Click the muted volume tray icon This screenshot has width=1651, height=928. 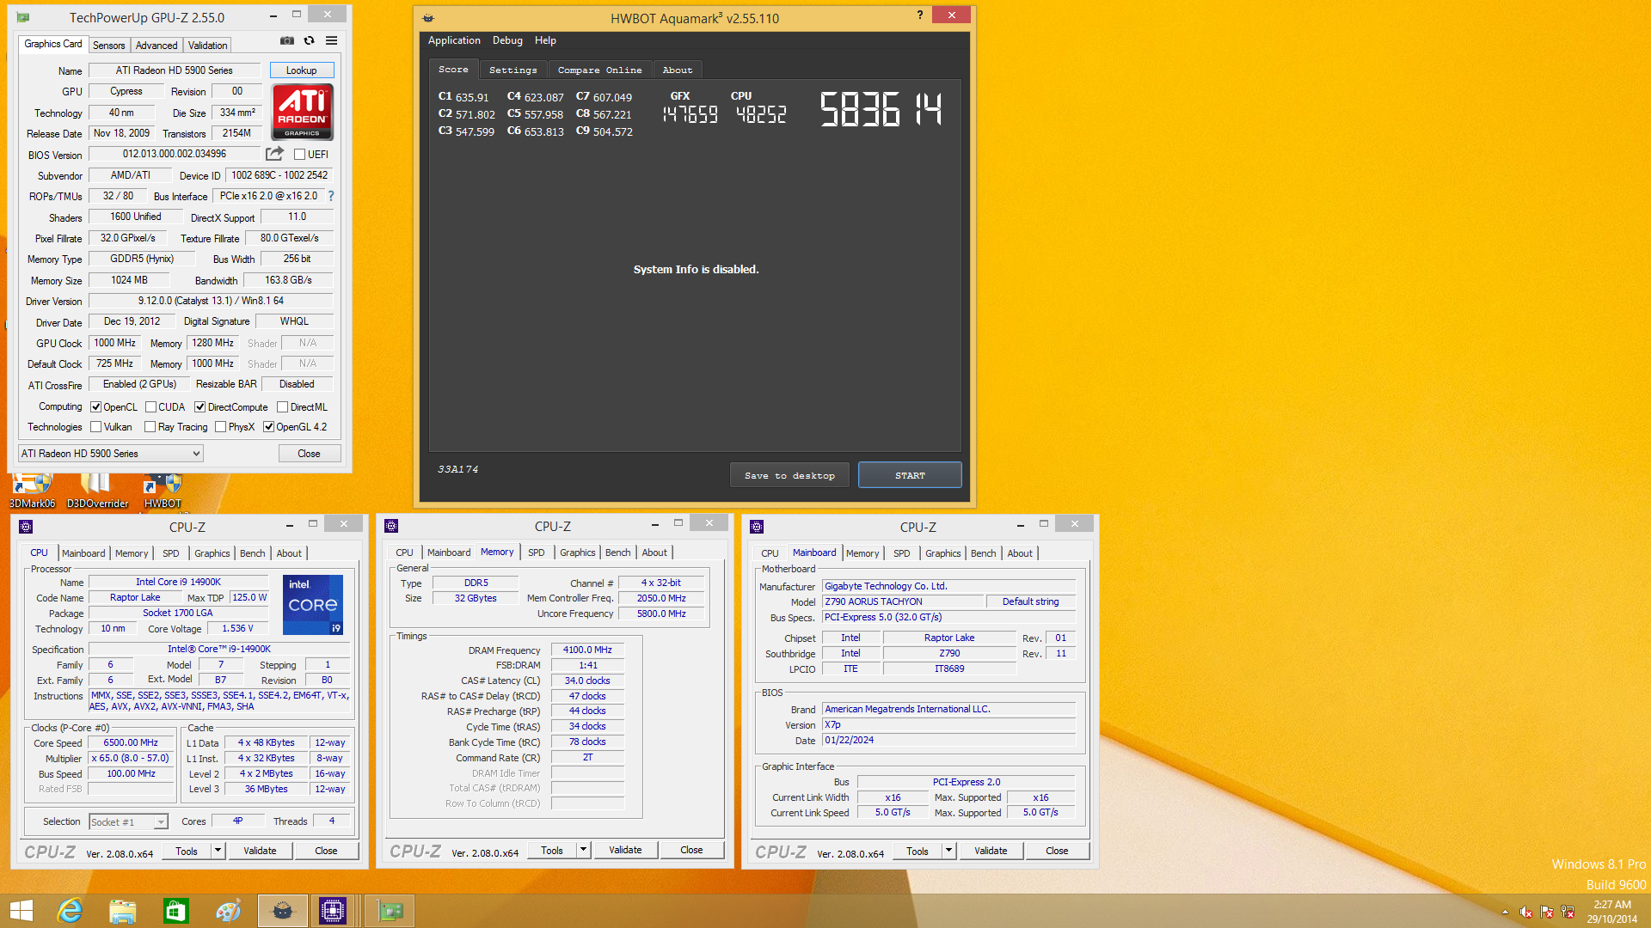1525,912
